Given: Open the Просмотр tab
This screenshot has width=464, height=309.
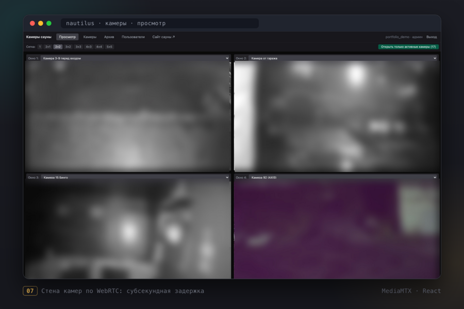Looking at the screenshot, I should (67, 37).
